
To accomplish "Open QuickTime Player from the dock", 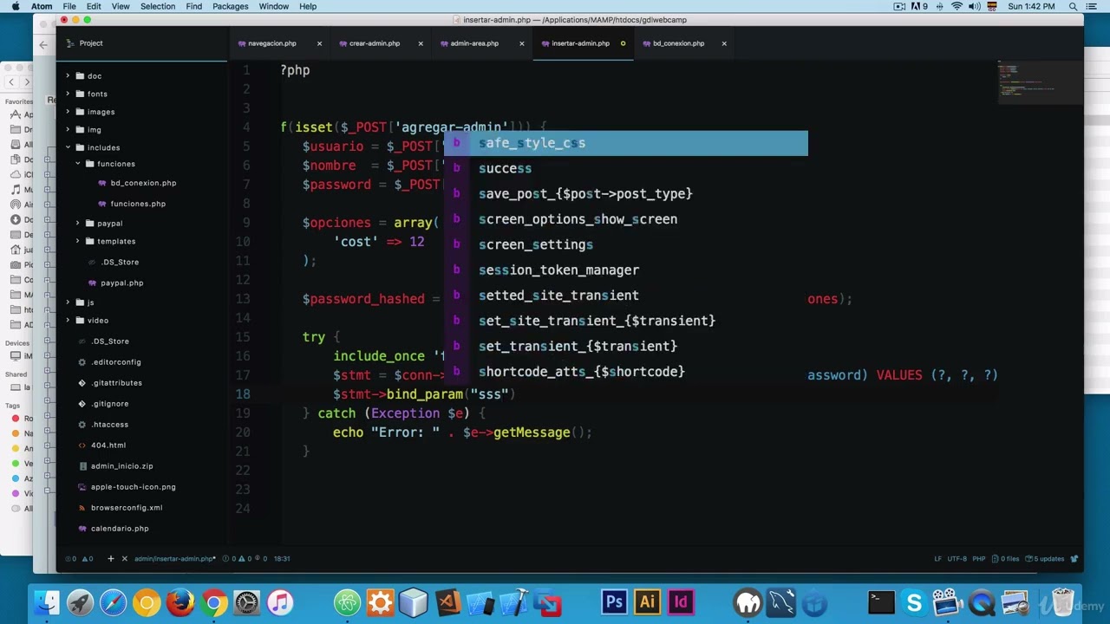I will [x=981, y=602].
